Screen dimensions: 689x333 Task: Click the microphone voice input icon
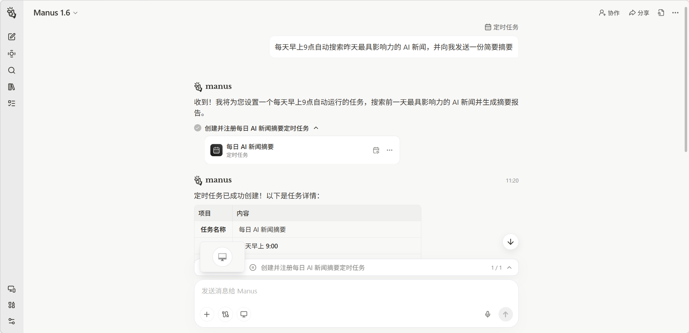coord(487,314)
